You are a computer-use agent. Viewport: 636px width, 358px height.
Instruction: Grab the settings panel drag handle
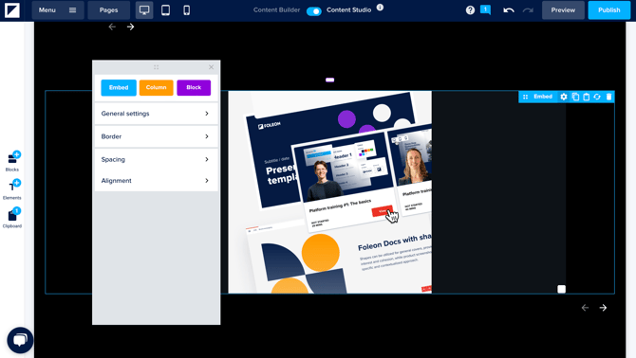coord(157,67)
